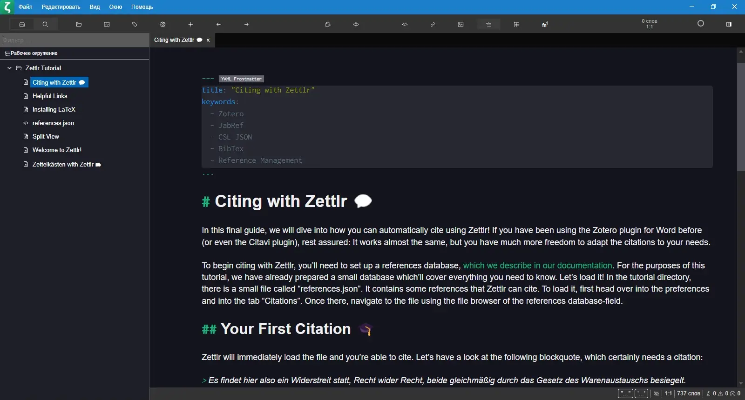Insert footnote with fn icon
The height and width of the screenshot is (400, 745).
(x=544, y=24)
